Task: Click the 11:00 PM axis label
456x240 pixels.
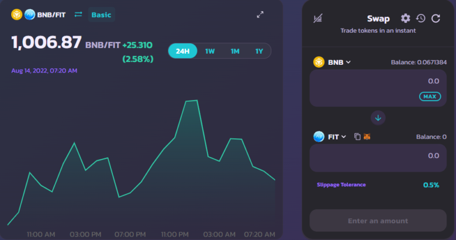Action: [175, 234]
